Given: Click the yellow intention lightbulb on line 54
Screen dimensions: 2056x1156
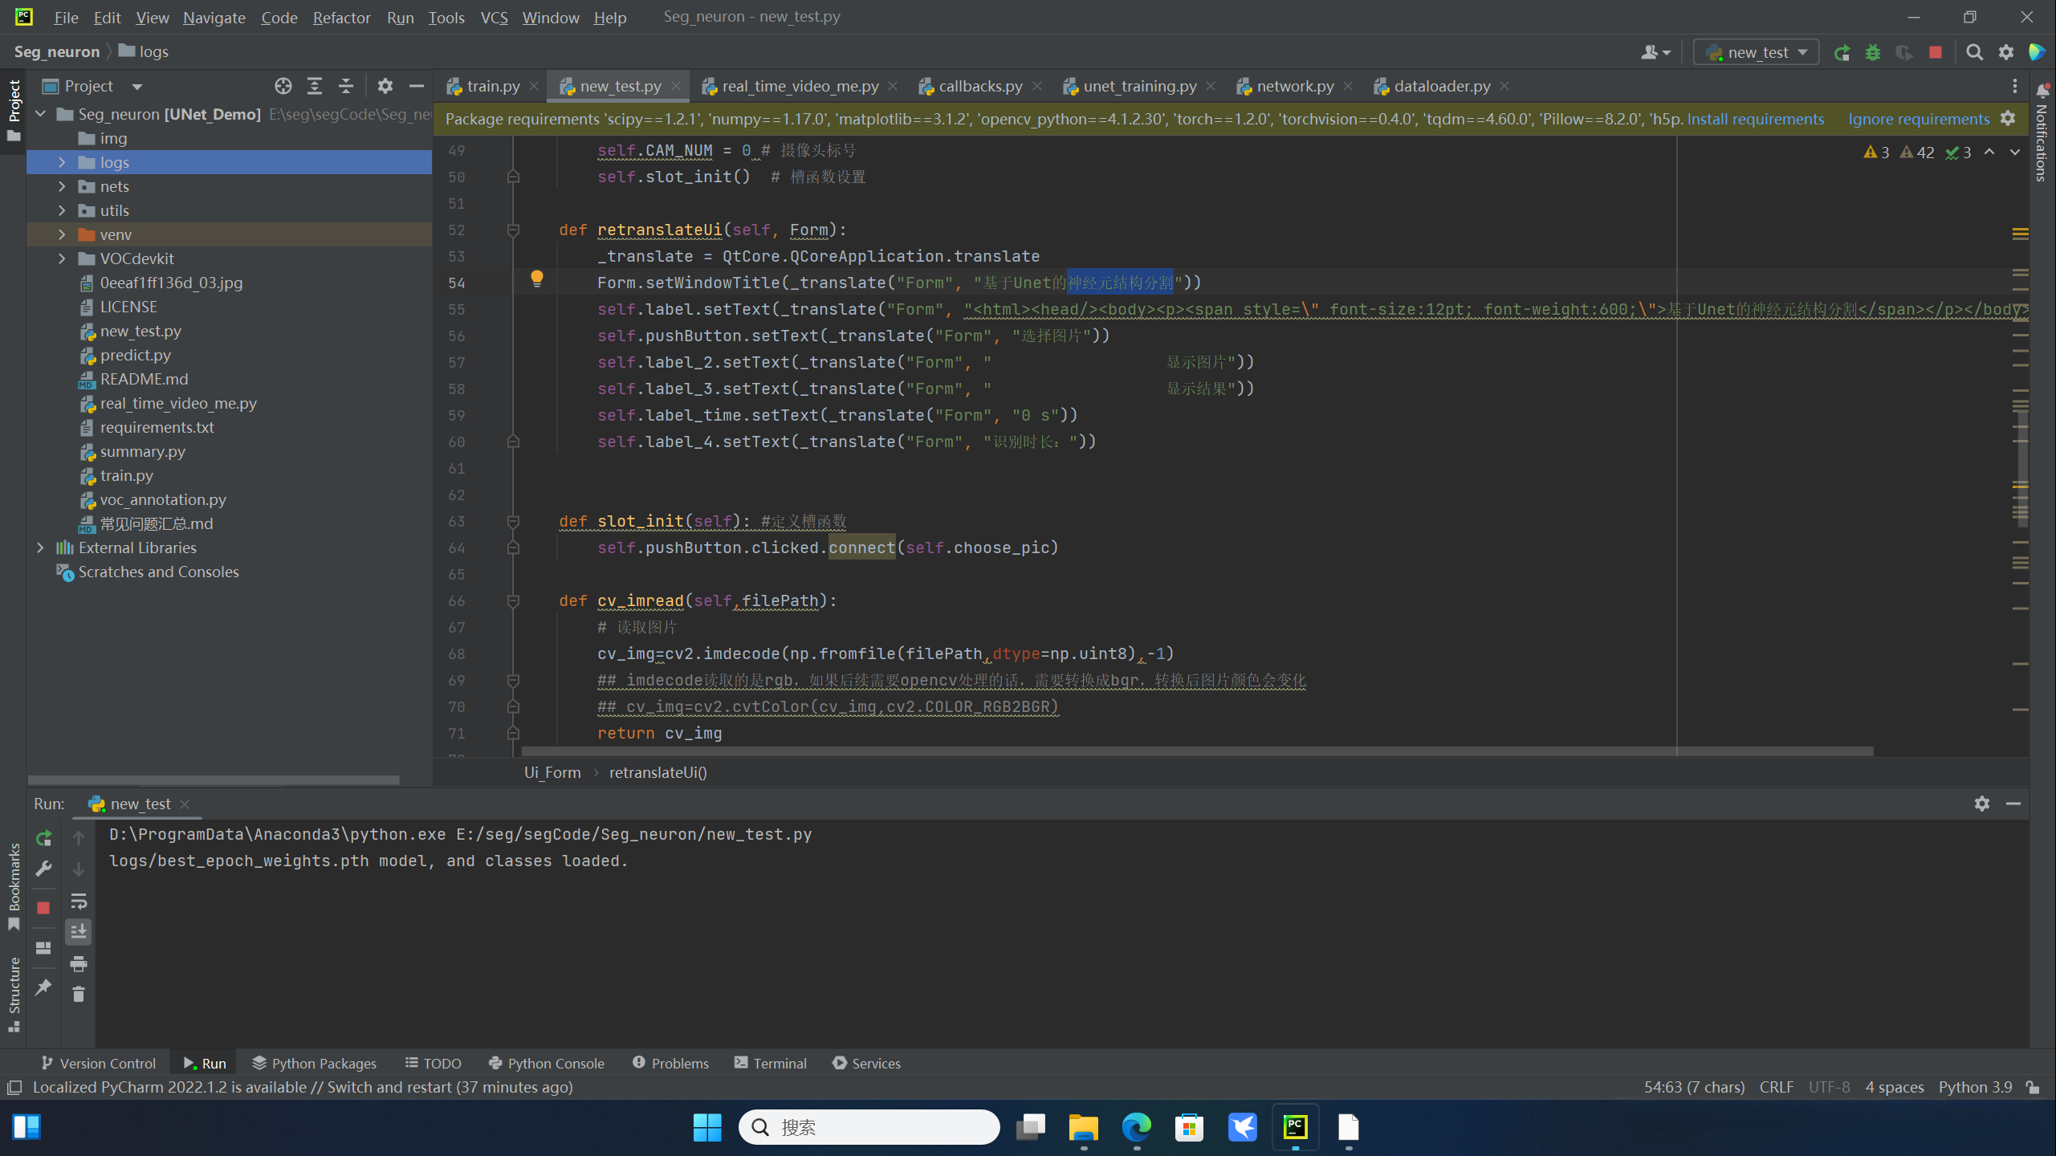Looking at the screenshot, I should [x=537, y=279].
